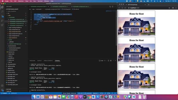Open the Manage gear in activity bar

[2, 90]
